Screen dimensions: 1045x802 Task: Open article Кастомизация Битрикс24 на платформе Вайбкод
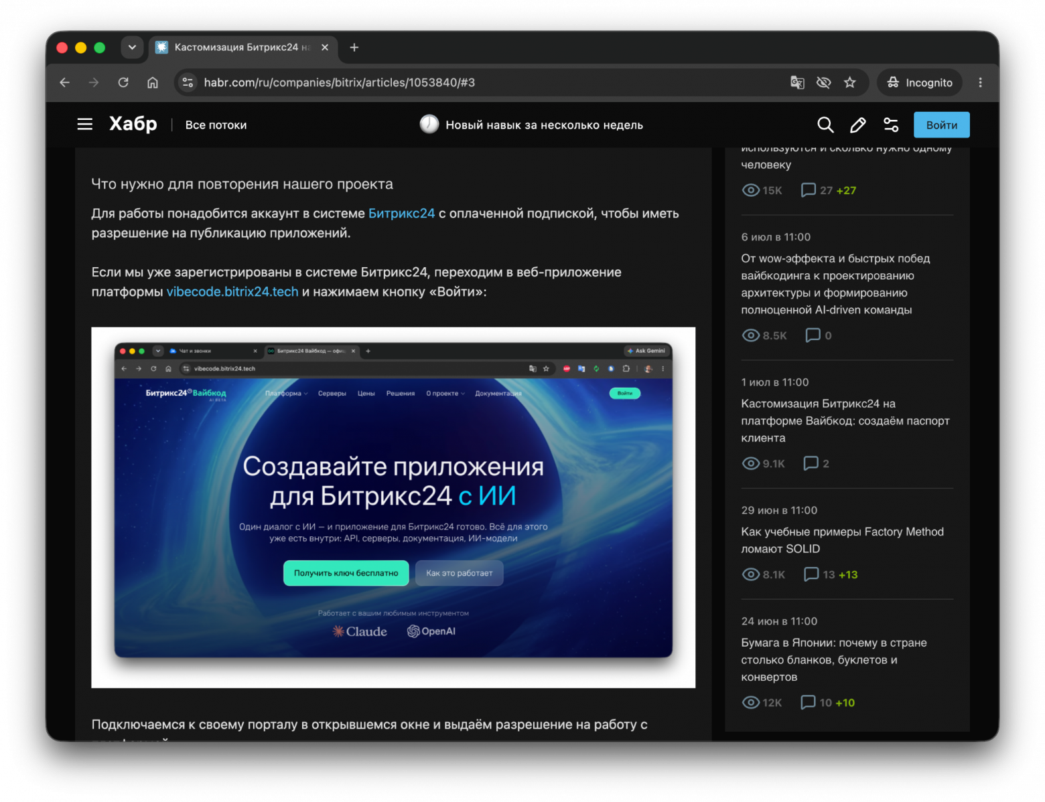(845, 421)
